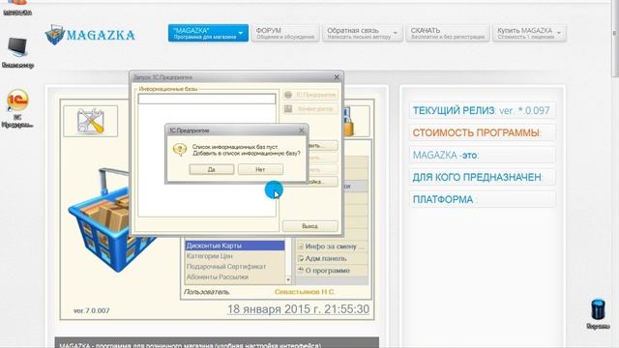The height and width of the screenshot is (348, 619).
Task: Click the MAGAZKA logo in the header
Action: click(x=90, y=35)
